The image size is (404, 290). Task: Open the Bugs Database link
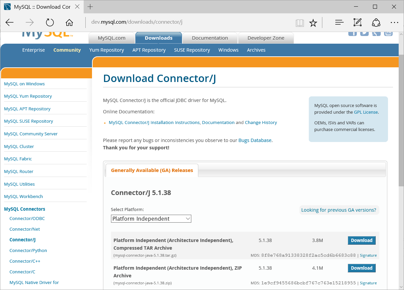(x=255, y=140)
